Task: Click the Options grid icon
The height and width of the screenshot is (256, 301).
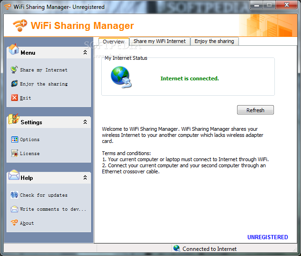Action: tap(14, 139)
